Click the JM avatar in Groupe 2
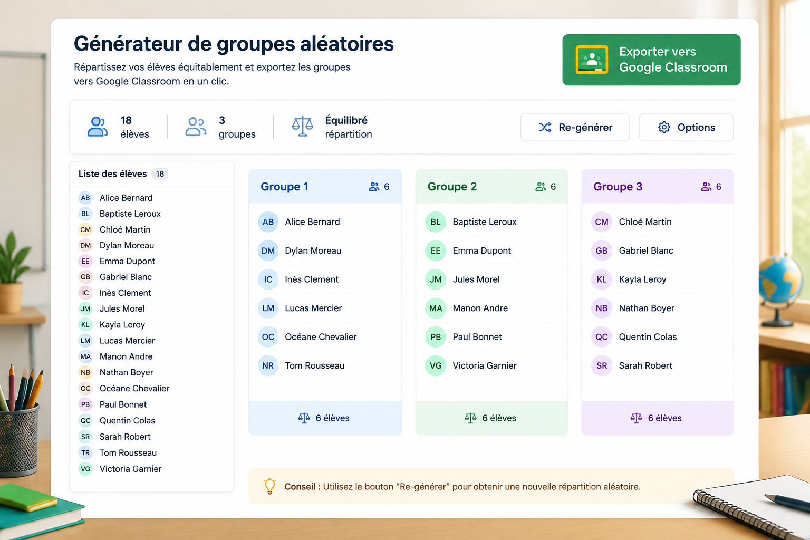 tap(436, 279)
